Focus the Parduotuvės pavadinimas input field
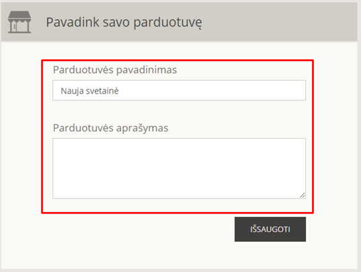Image resolution: width=361 pixels, height=272 pixels. pos(179,90)
